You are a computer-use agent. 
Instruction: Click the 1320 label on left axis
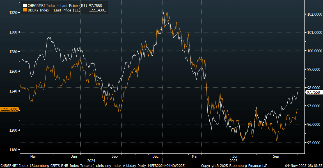[13, 13]
